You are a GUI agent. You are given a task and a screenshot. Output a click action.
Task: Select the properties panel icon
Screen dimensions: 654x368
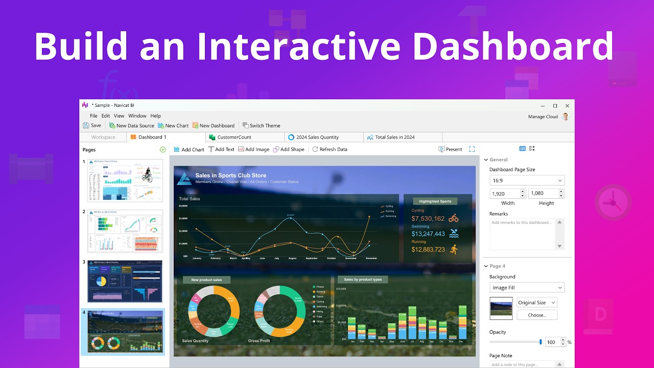coord(522,149)
